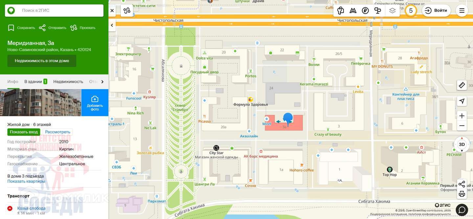Click the my location arrow icon
Image resolution: width=473 pixels, height=219 pixels.
point(462,101)
